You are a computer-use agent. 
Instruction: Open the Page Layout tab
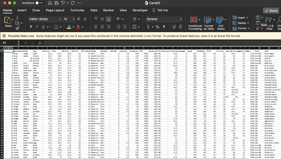(x=55, y=10)
